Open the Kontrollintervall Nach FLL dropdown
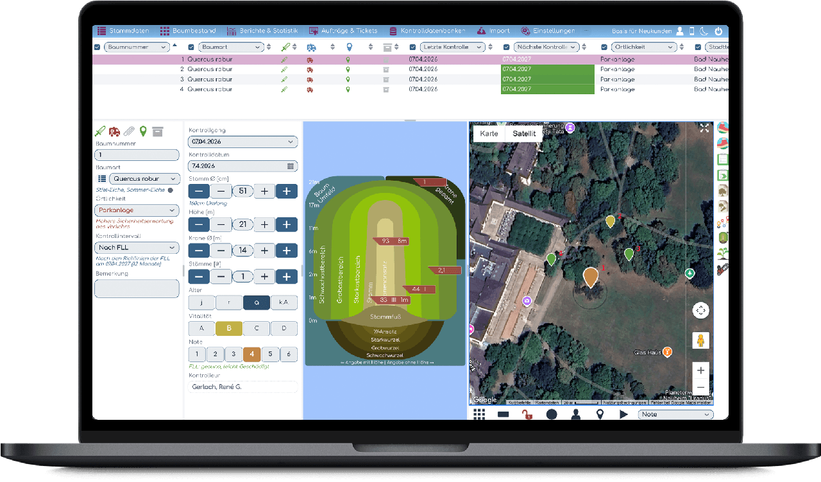Image resolution: width=821 pixels, height=482 pixels. pyautogui.click(x=137, y=247)
